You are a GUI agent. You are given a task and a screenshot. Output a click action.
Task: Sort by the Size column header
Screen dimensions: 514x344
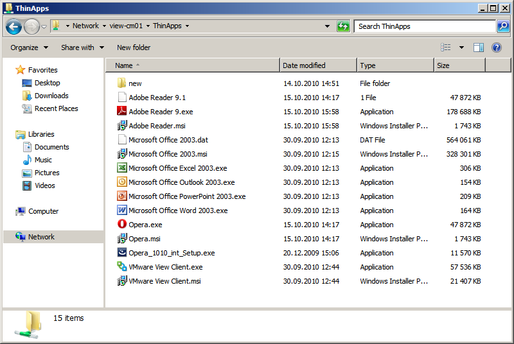click(x=459, y=65)
